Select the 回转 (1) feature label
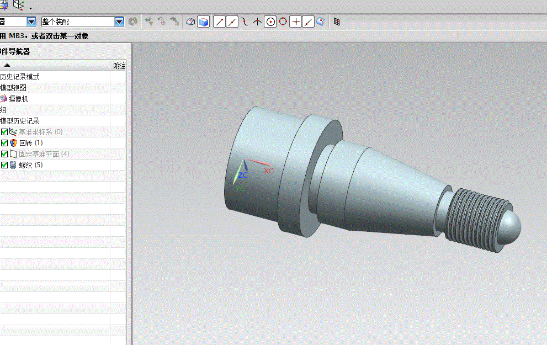Image resolution: width=547 pixels, height=345 pixels. click(31, 143)
